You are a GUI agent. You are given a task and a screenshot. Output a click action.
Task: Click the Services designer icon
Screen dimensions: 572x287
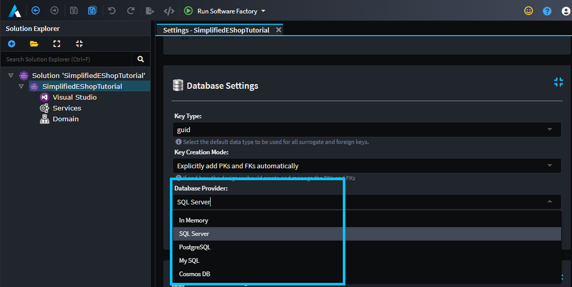[x=44, y=108]
